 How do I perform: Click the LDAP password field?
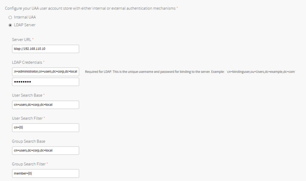pyautogui.click(x=45, y=82)
